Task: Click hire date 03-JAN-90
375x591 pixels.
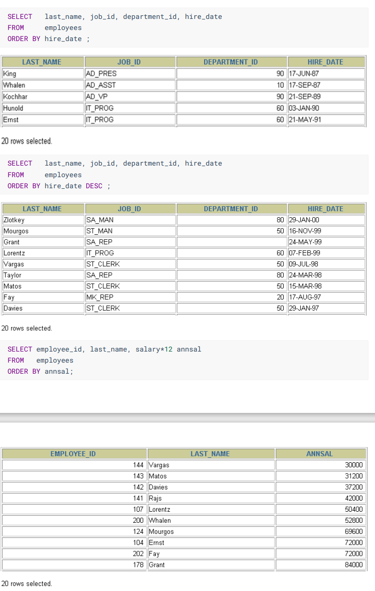Action: coord(326,108)
